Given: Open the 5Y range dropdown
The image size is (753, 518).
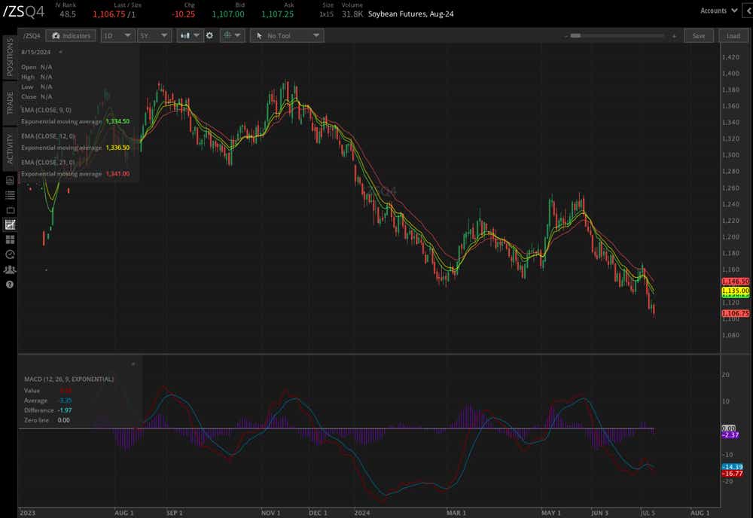Looking at the screenshot, I should (x=154, y=35).
